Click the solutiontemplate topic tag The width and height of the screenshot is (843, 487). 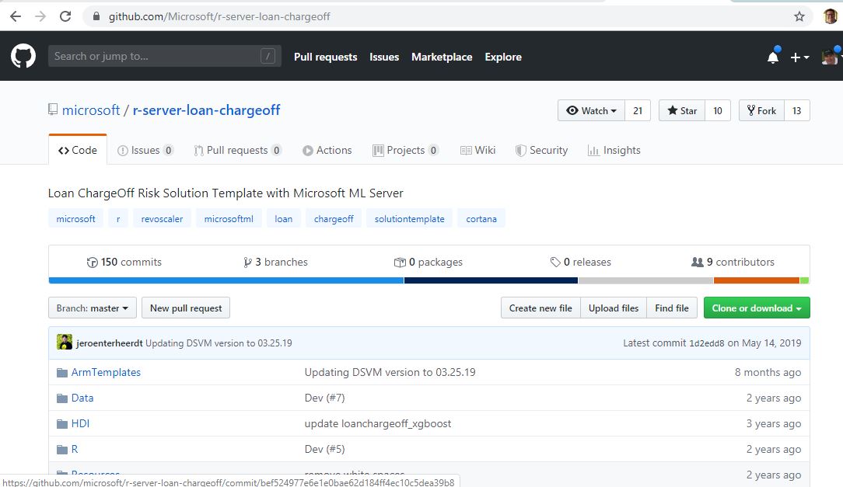(410, 218)
